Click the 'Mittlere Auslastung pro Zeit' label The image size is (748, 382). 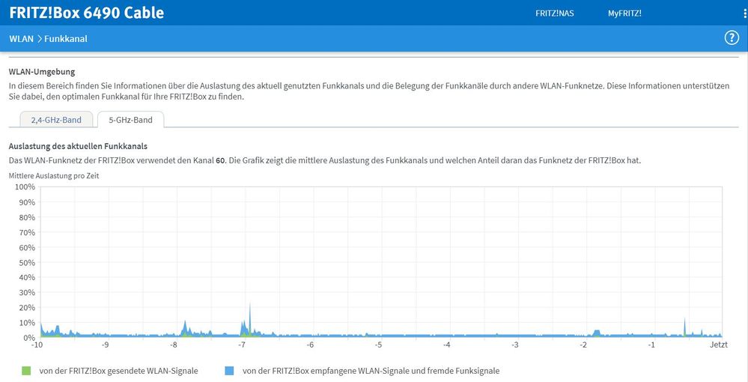[x=54, y=176]
